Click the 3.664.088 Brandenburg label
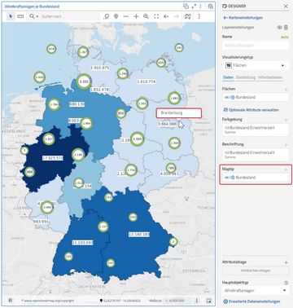 [x=167, y=124]
